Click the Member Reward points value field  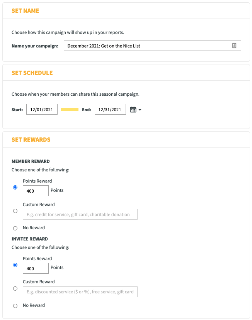(x=36, y=191)
